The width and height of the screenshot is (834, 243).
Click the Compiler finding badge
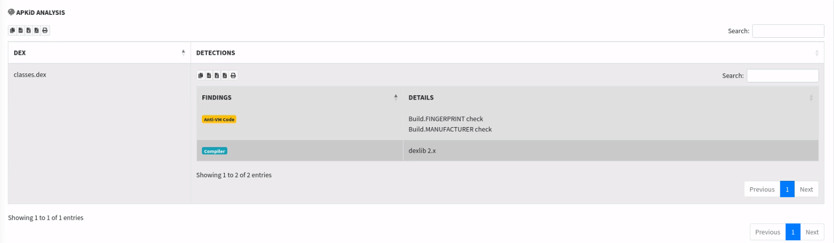pos(215,151)
